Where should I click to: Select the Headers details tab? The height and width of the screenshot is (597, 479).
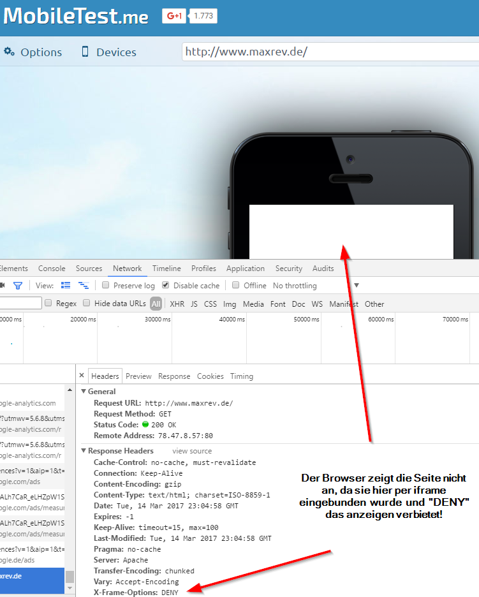105,376
